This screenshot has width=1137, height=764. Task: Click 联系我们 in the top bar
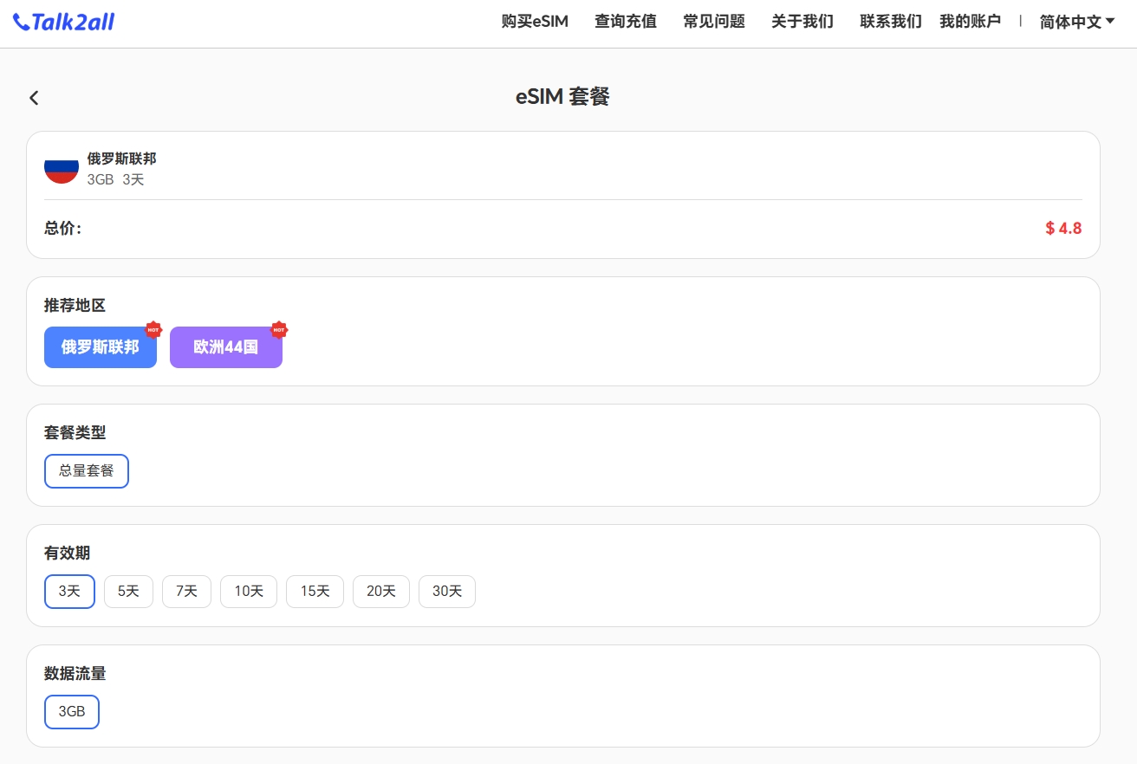pyautogui.click(x=890, y=22)
